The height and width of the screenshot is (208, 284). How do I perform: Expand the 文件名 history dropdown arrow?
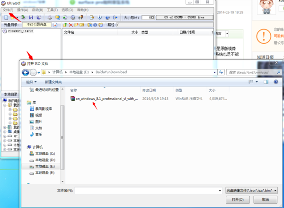click(220, 190)
